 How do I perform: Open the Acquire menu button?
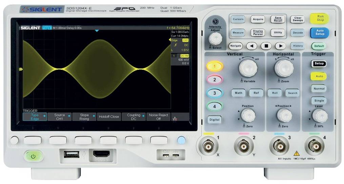(x=258, y=19)
